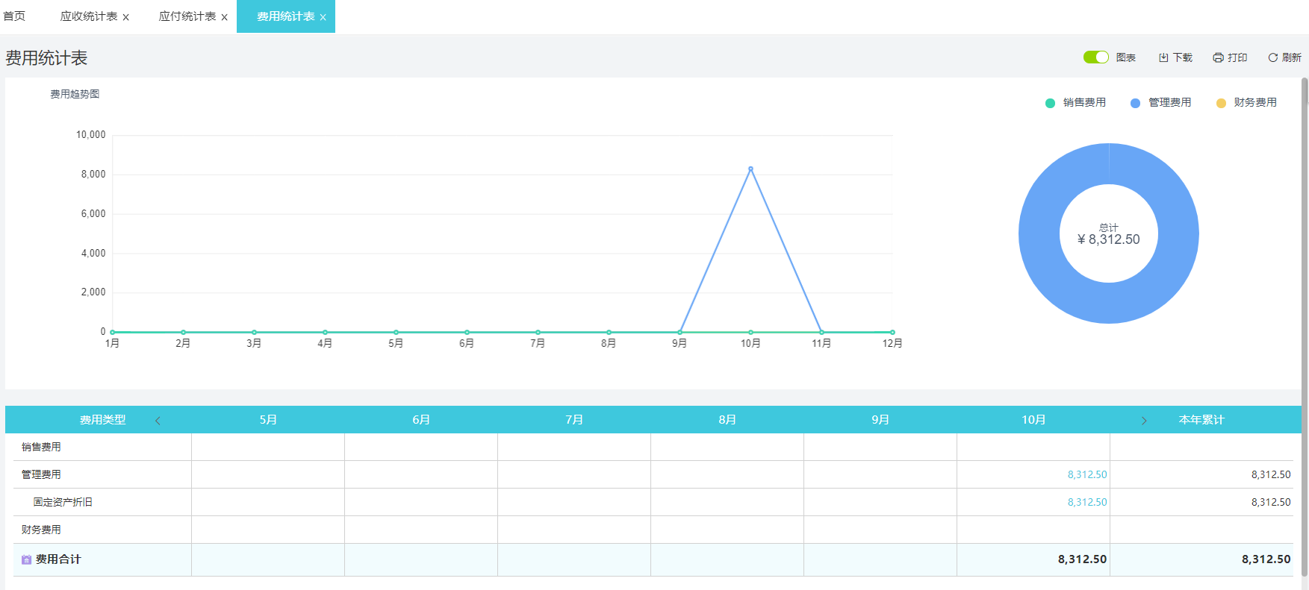The width and height of the screenshot is (1309, 590).
Task: Click 费用合计 本年累计 total 8,312.50
Action: [1266, 559]
